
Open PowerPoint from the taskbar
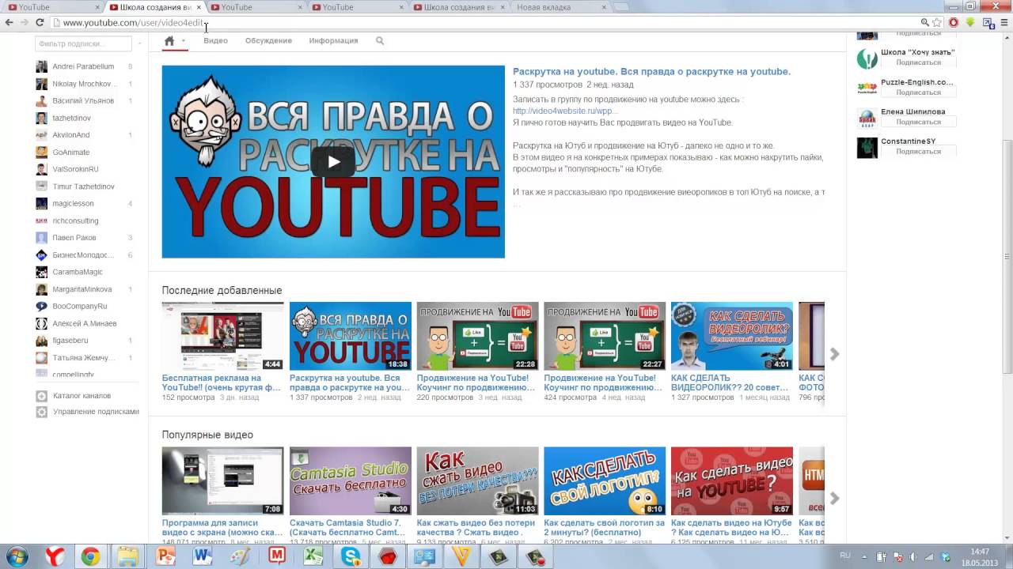click(165, 557)
